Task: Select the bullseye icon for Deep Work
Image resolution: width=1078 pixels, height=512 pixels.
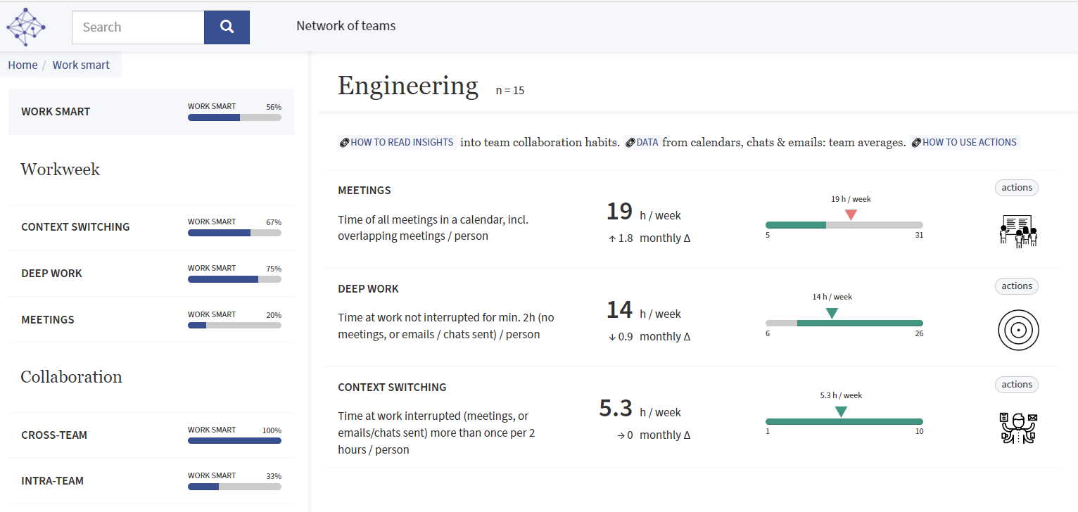Action: pos(1018,330)
